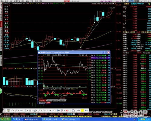Open dropdown arrow beside red X tool
Viewport: 151px width, 121px height.
pos(69,111)
